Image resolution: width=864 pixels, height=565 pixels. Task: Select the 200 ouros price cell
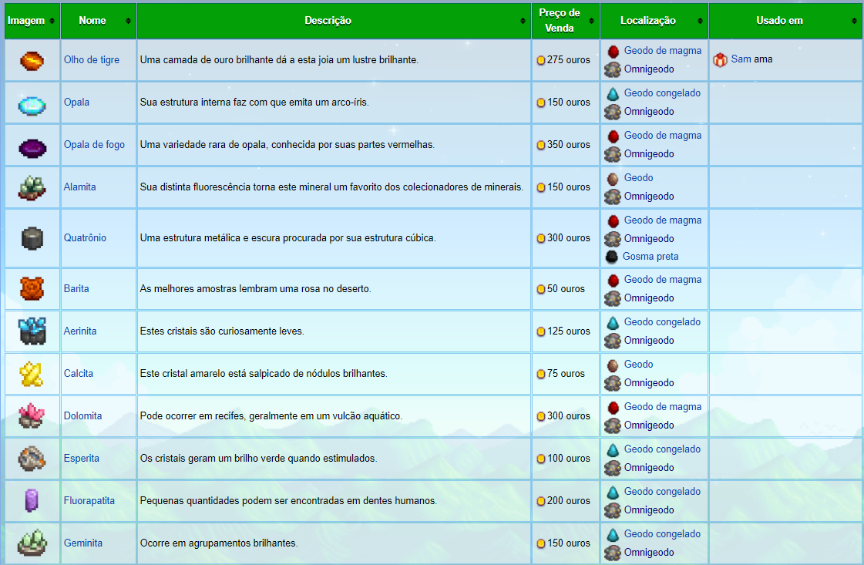click(x=566, y=501)
